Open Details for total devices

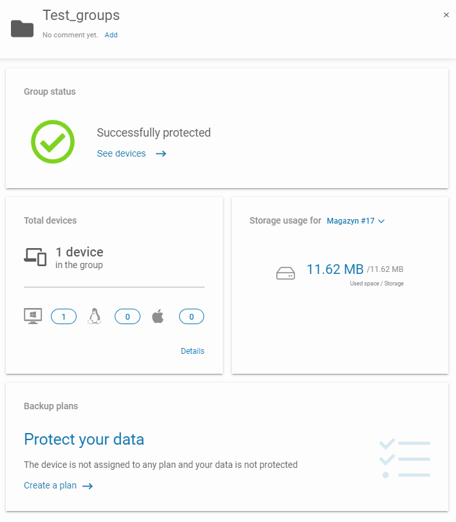point(193,351)
